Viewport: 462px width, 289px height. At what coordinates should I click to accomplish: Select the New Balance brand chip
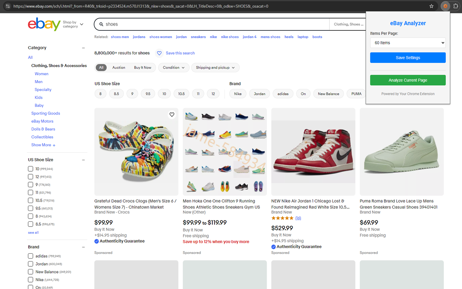point(328,94)
